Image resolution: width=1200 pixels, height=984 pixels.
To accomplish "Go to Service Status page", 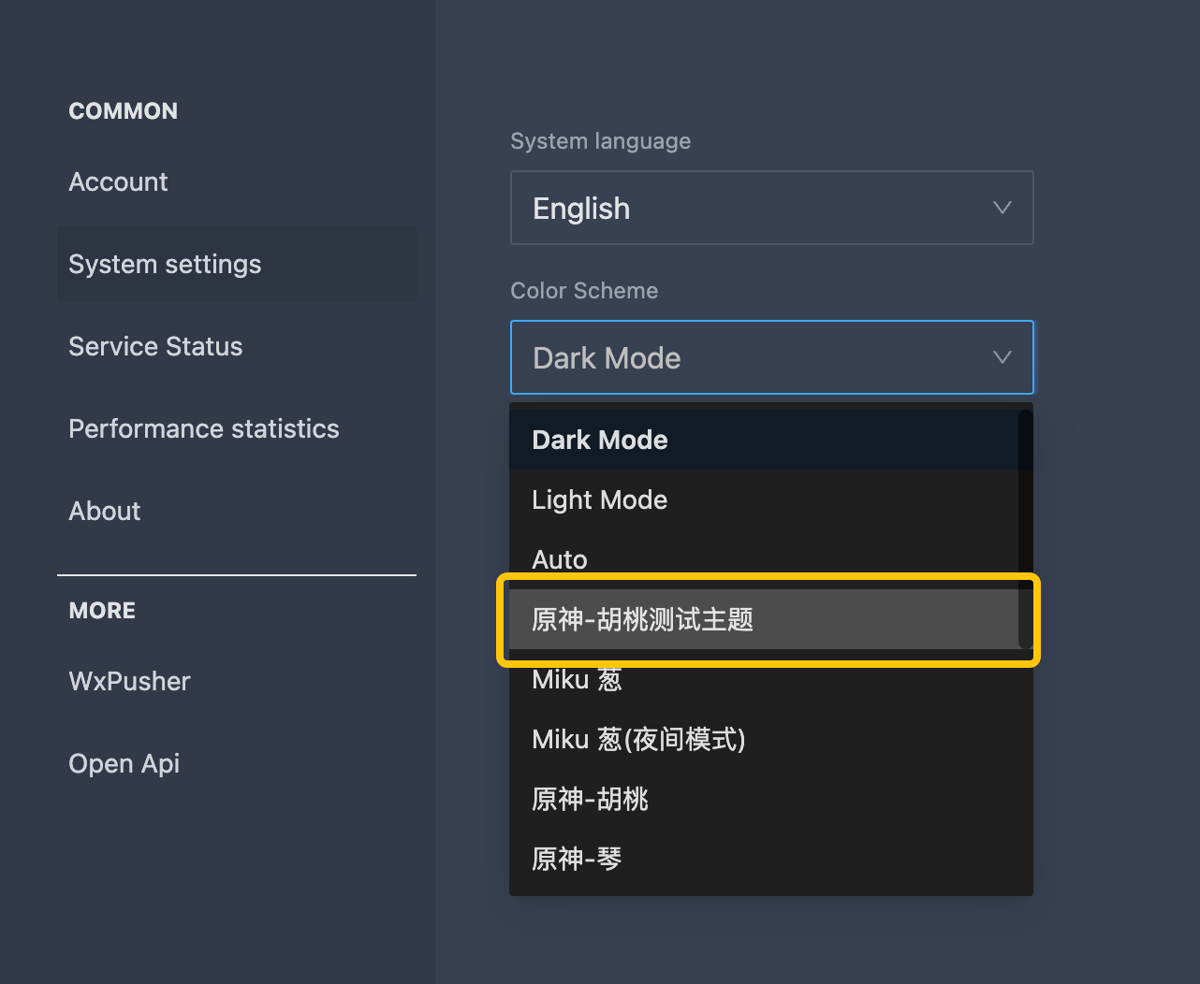I will click(x=155, y=346).
